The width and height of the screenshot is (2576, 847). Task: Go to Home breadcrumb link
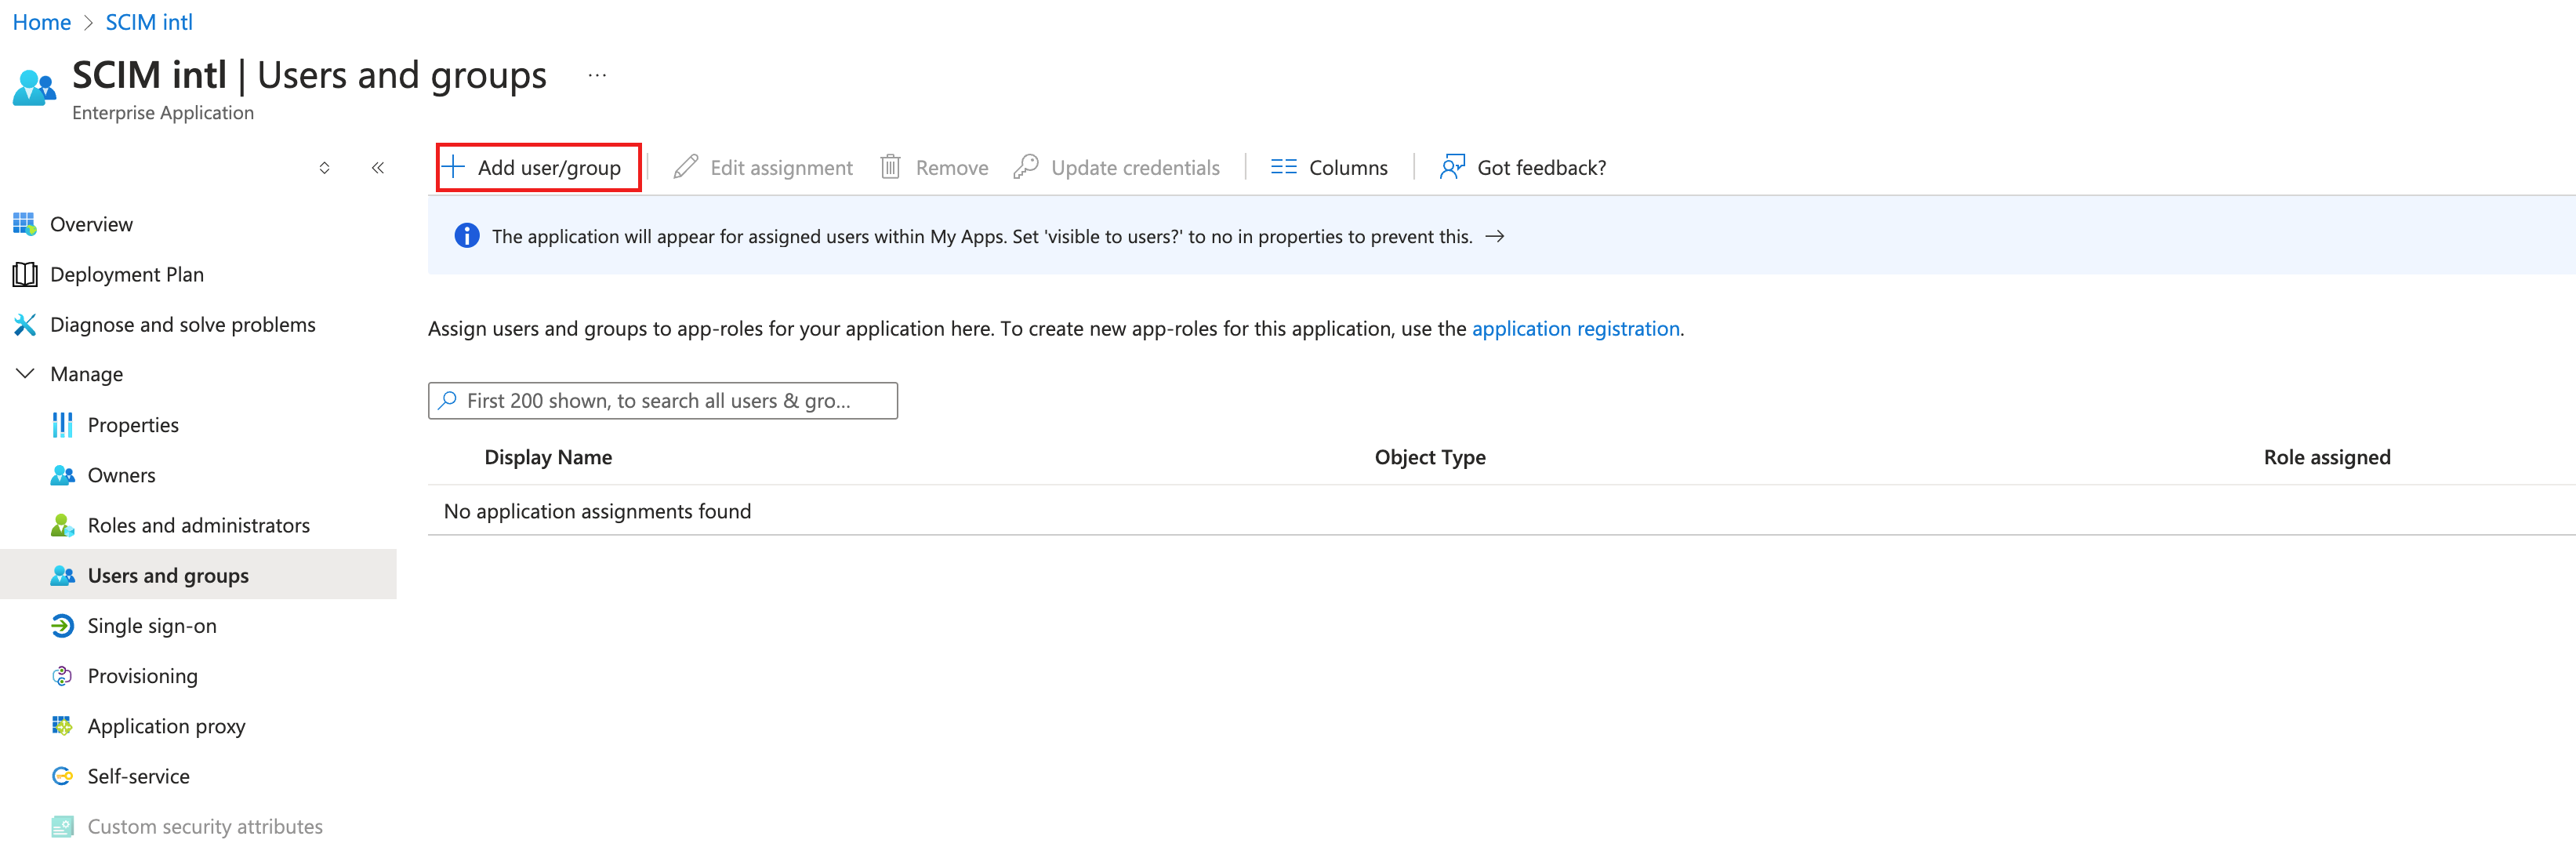(41, 22)
